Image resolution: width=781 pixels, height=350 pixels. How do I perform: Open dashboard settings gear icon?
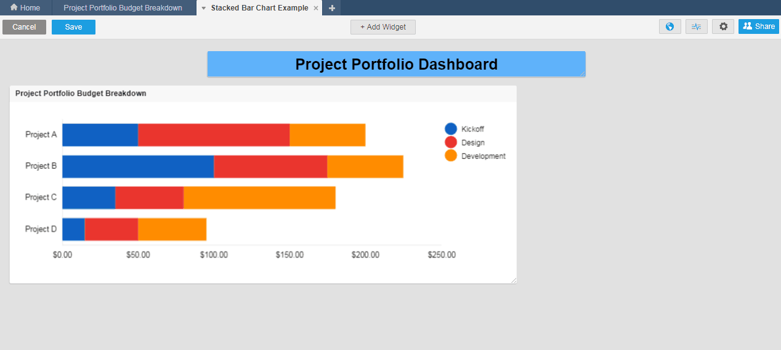coord(723,26)
